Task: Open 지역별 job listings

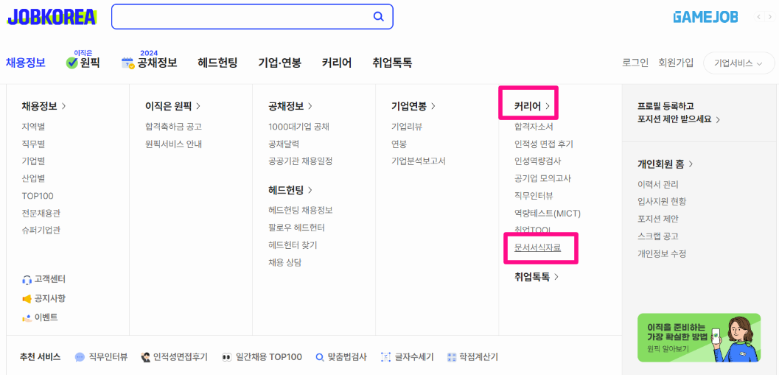Action: coord(33,127)
